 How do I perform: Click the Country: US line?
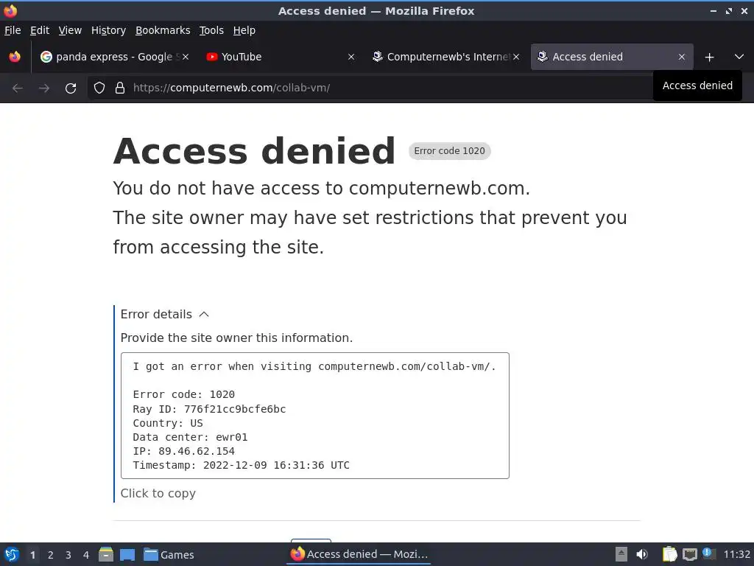168,424
